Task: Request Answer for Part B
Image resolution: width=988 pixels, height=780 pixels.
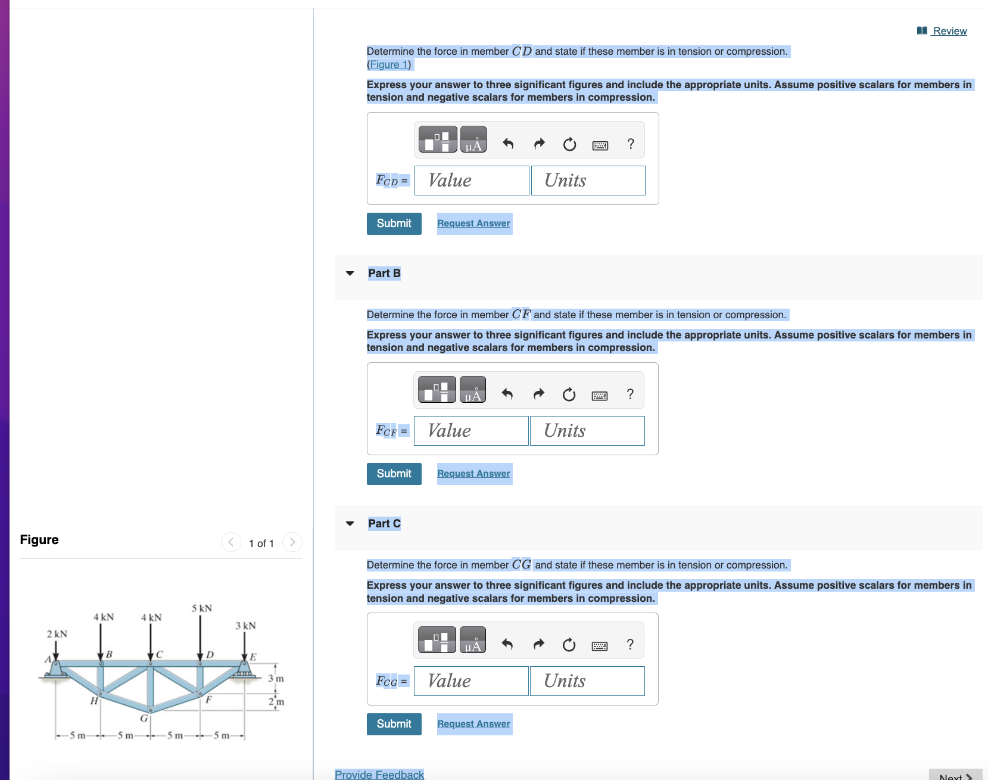Action: (473, 473)
